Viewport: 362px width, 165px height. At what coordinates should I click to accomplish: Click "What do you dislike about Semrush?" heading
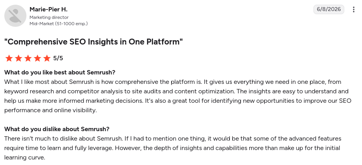(57, 129)
